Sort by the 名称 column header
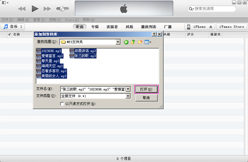The width and height of the screenshot is (248, 162). [x=17, y=34]
